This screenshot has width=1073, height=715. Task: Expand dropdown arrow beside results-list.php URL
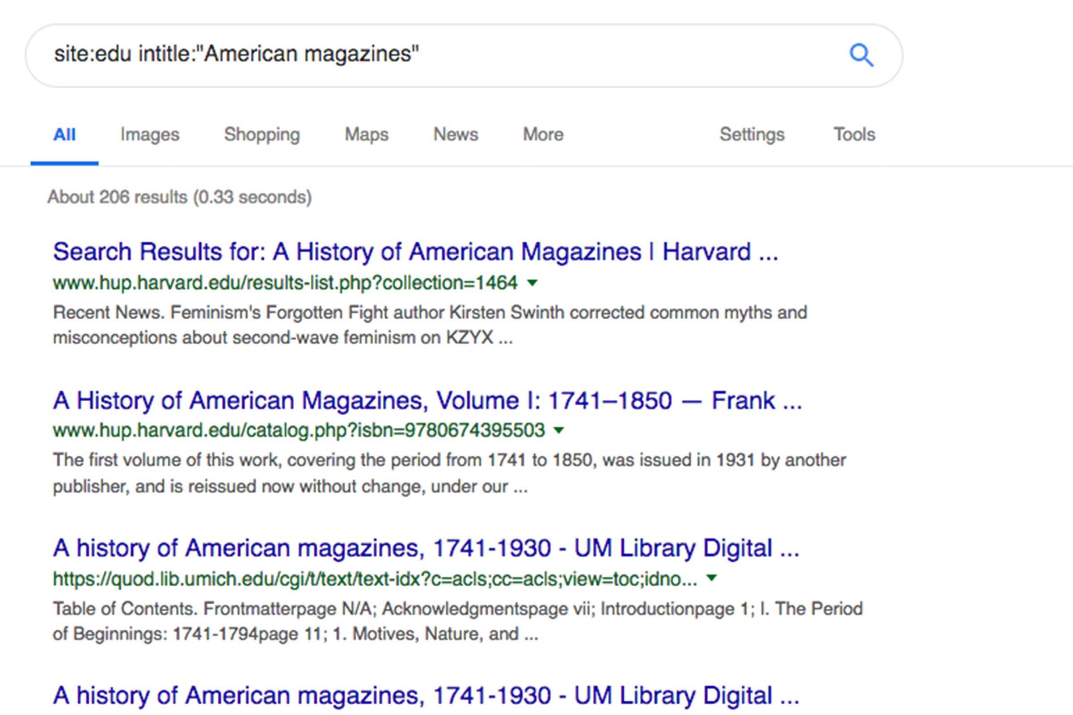point(532,283)
